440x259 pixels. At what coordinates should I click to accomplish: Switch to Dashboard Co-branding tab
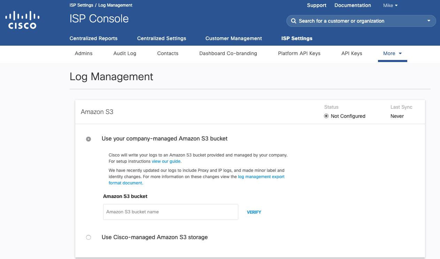point(228,53)
